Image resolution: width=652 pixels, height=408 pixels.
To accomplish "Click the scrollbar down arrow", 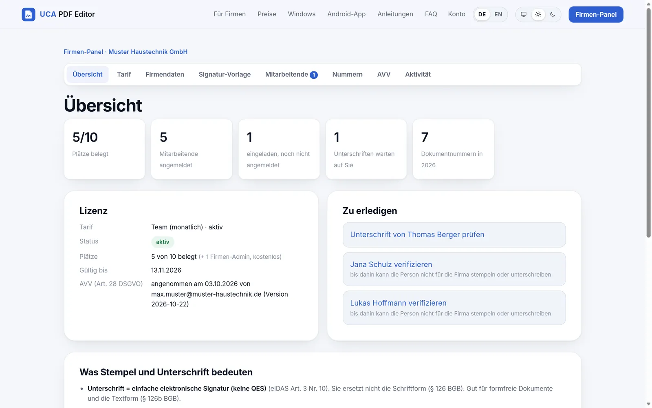I will pos(649,404).
